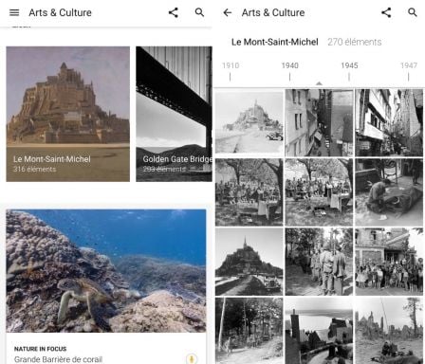
Task: Open the hamburger menu in left screen
Action: [x=14, y=12]
